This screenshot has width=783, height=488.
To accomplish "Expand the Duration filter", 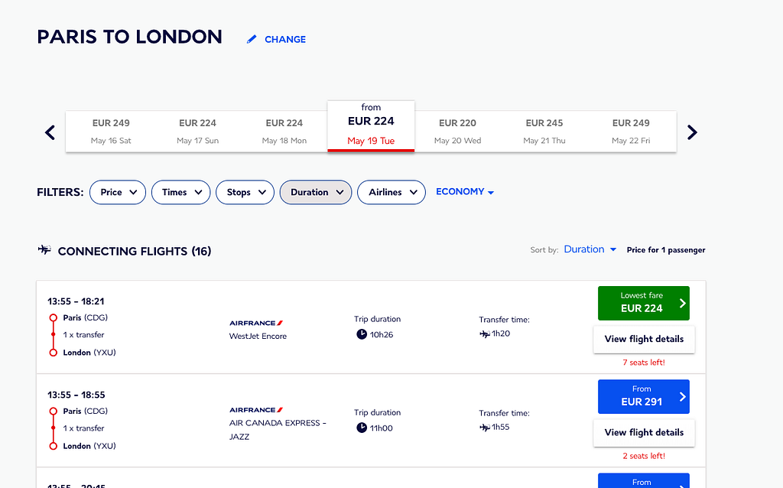I will [x=316, y=192].
